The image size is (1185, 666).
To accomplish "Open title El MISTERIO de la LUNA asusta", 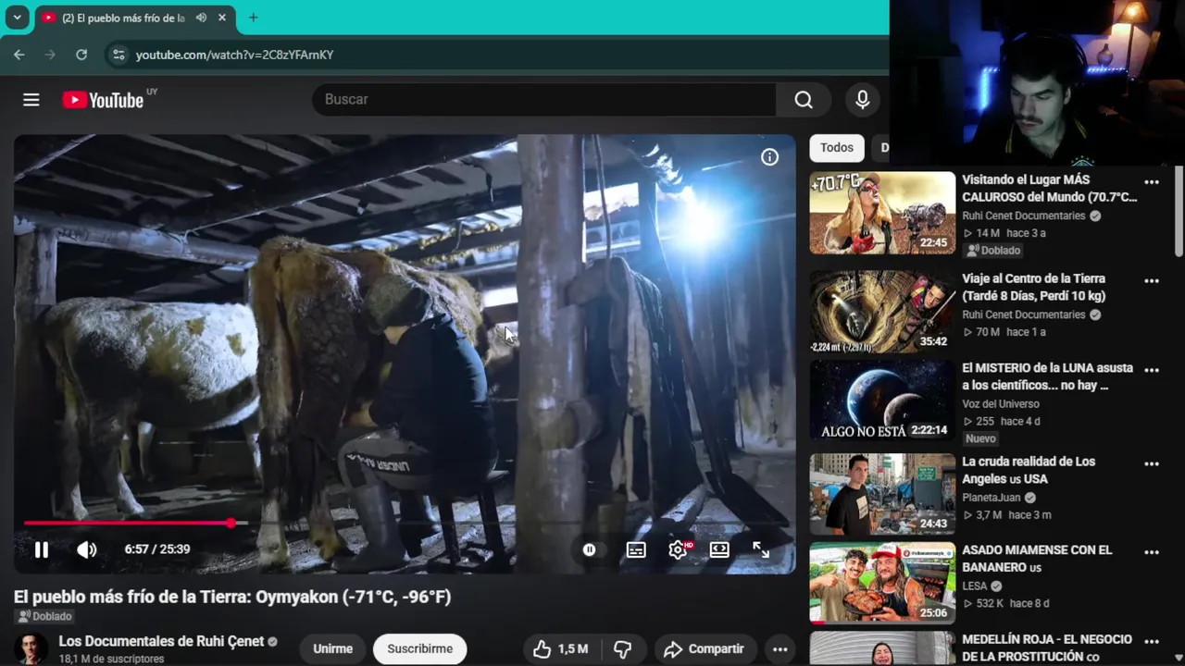I will click(1047, 376).
